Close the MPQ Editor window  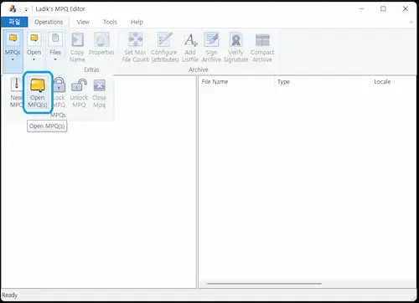coord(406,9)
